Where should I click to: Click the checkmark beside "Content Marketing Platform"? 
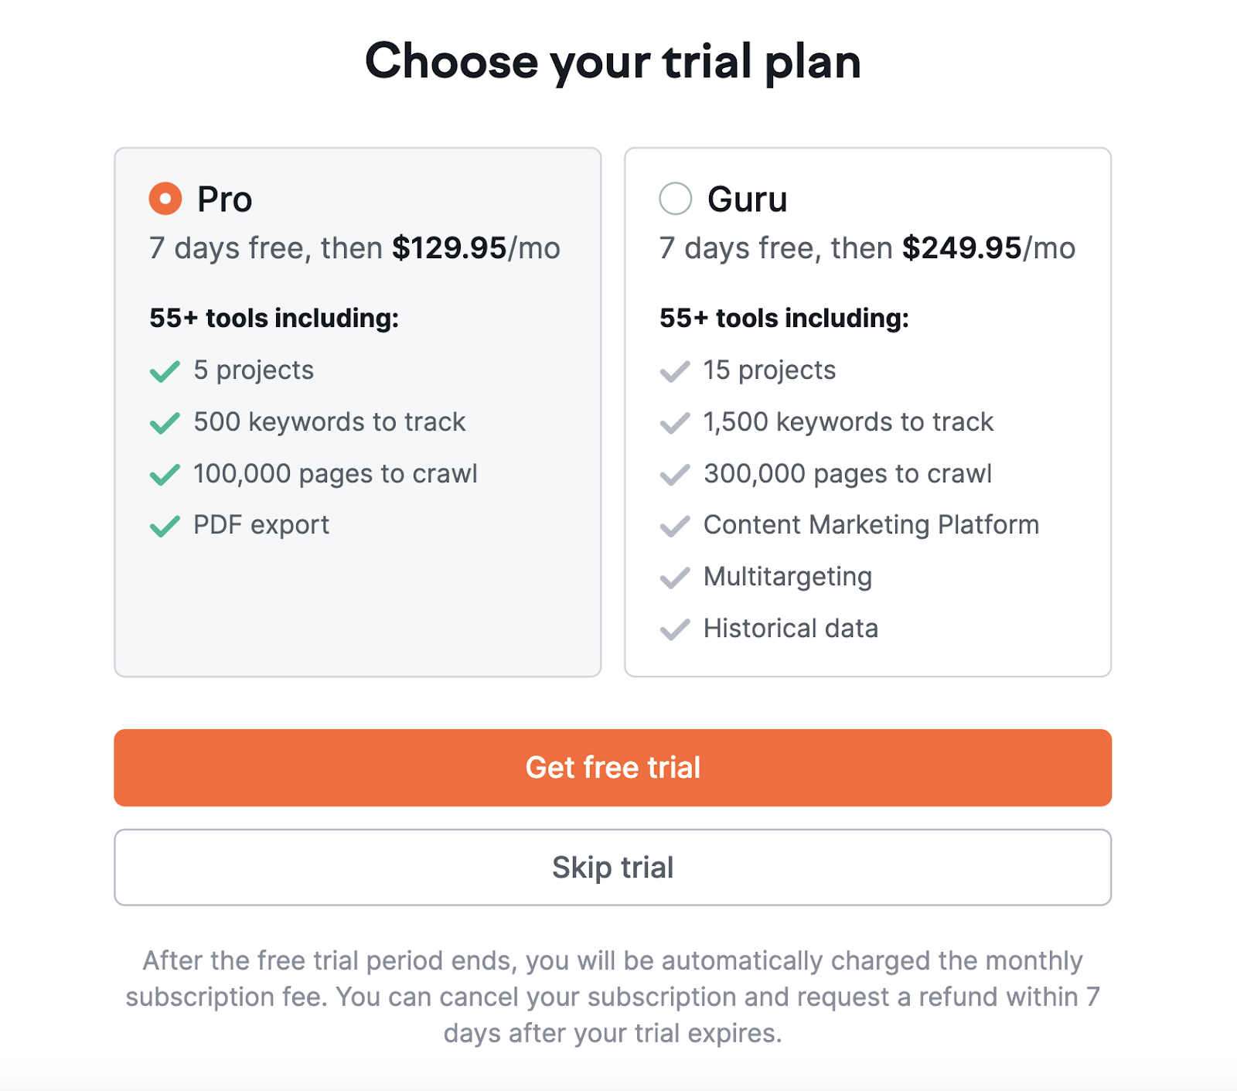(675, 527)
